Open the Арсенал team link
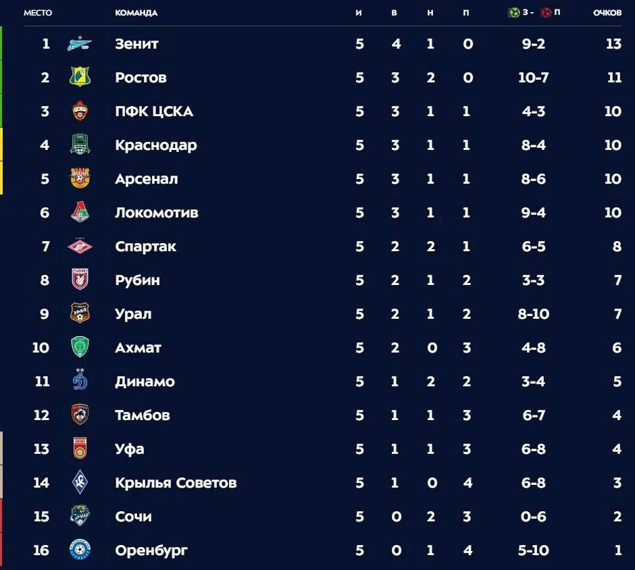The width and height of the screenshot is (635, 570). point(146,178)
